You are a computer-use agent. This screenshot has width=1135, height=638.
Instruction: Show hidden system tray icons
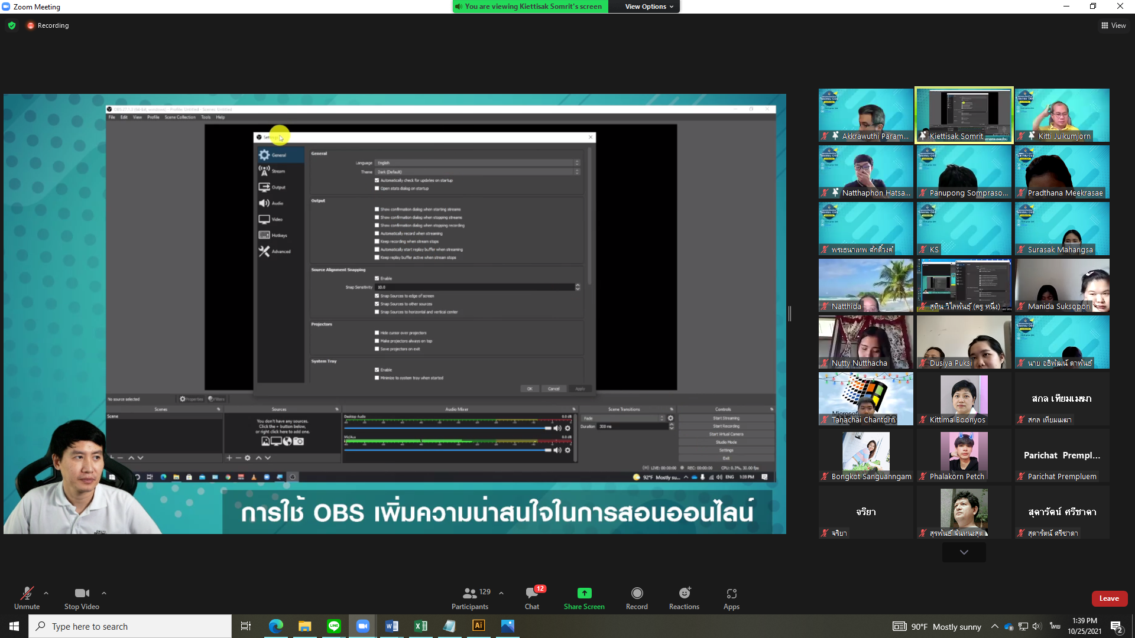(x=995, y=626)
